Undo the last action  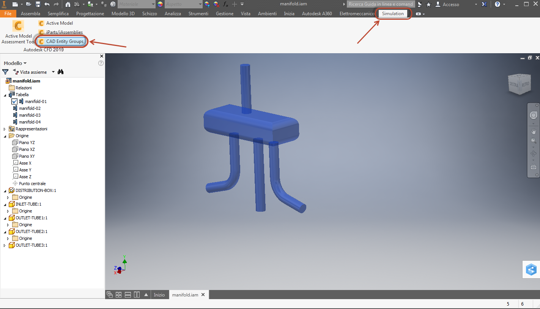click(46, 3)
